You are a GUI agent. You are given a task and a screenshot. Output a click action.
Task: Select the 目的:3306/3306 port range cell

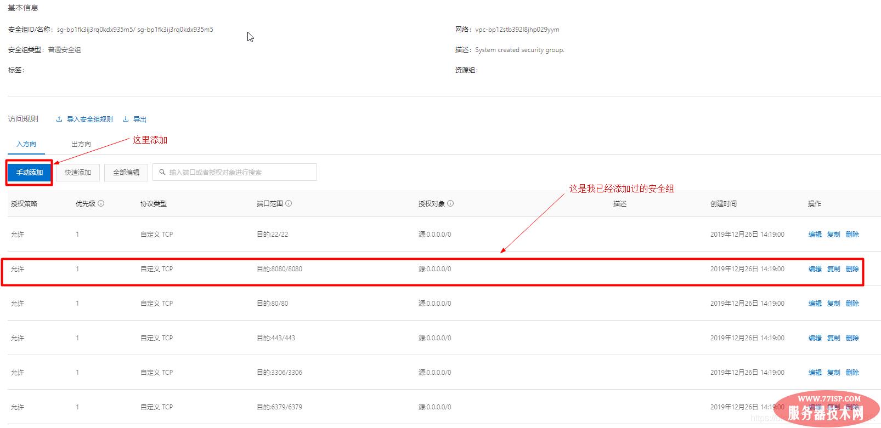(x=279, y=373)
